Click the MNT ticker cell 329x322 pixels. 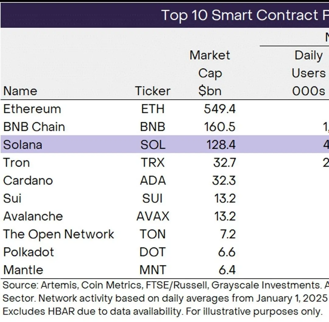click(x=153, y=270)
